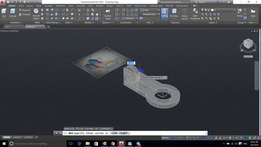This screenshot has width=261, height=147.
Task: Expand the Modify panel
Action: (89, 22)
